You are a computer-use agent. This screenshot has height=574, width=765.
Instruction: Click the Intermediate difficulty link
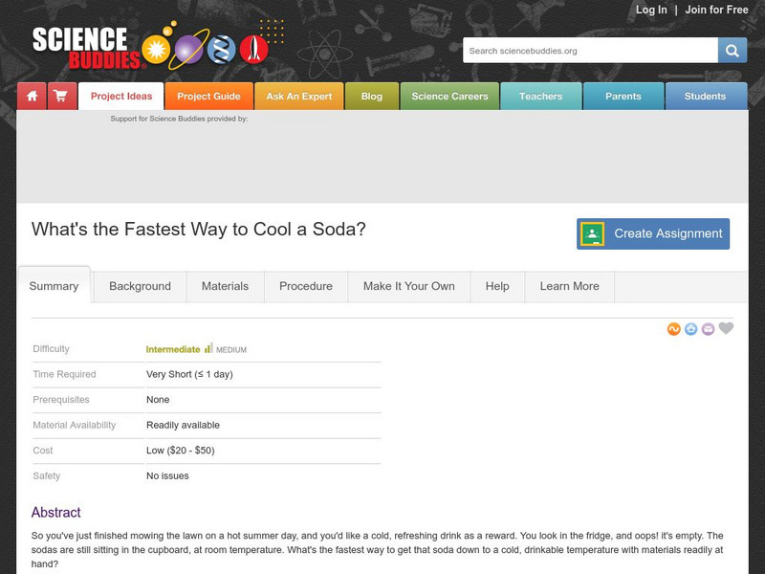click(173, 349)
